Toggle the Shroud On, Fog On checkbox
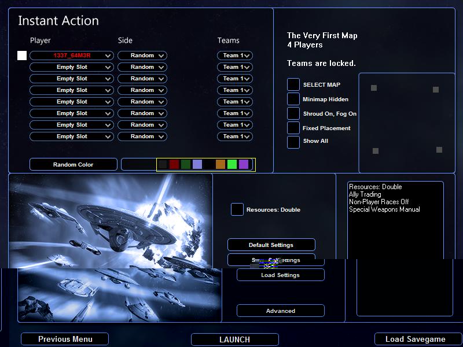This screenshot has height=347, width=463. tap(293, 114)
